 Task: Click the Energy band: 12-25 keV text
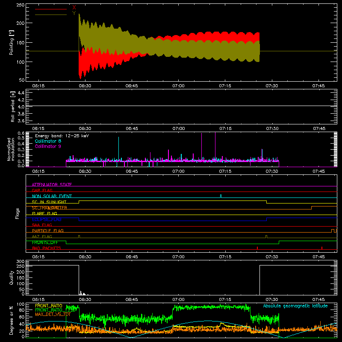(x=62, y=136)
